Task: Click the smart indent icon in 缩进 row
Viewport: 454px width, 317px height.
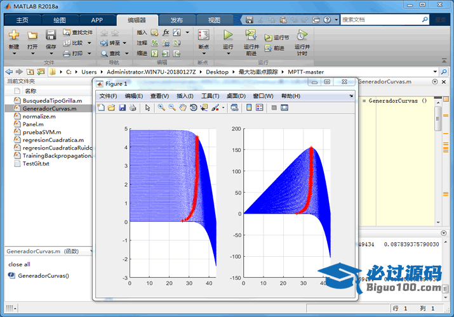Action: 155,53
